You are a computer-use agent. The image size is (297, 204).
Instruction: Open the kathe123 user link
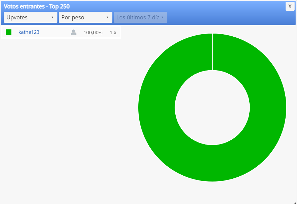coord(29,32)
